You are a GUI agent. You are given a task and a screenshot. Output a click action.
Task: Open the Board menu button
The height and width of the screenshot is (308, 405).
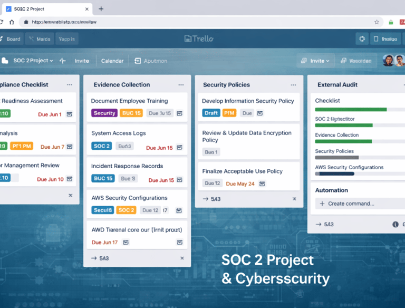(x=11, y=39)
